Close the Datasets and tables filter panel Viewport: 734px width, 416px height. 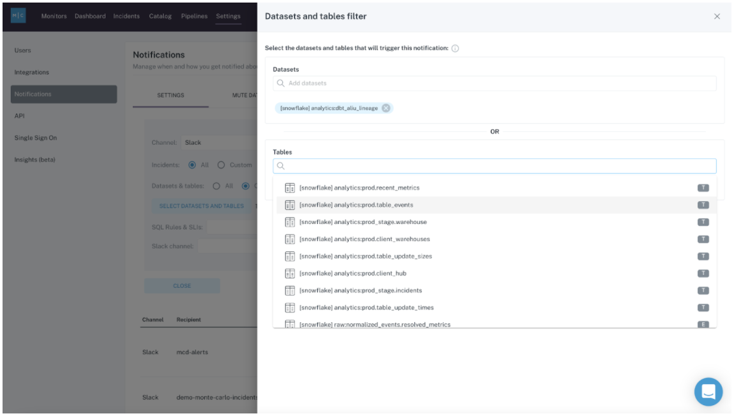pyautogui.click(x=717, y=17)
